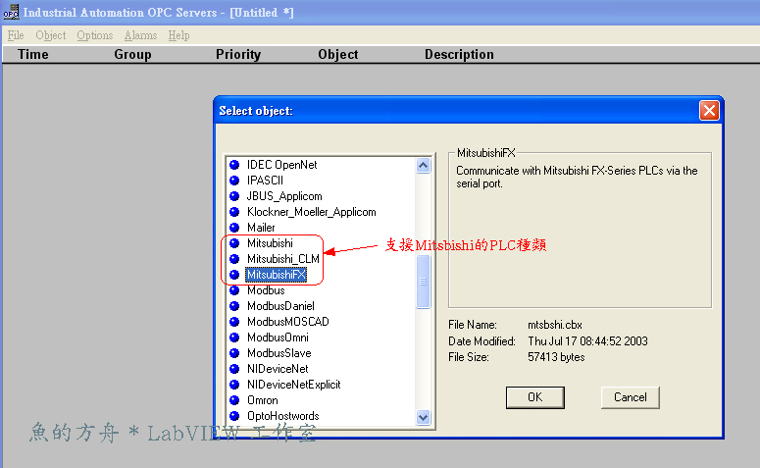The height and width of the screenshot is (468, 760).
Task: Click the blue icon beside MitsubishiFX
Action: (x=234, y=275)
